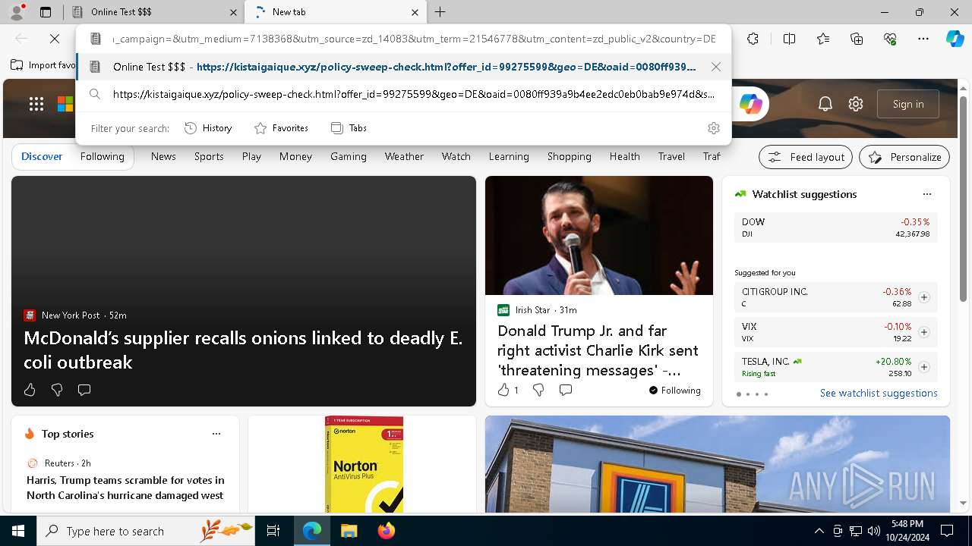The image size is (972, 546).
Task: Open tab actions menu icon
Action: 46,12
